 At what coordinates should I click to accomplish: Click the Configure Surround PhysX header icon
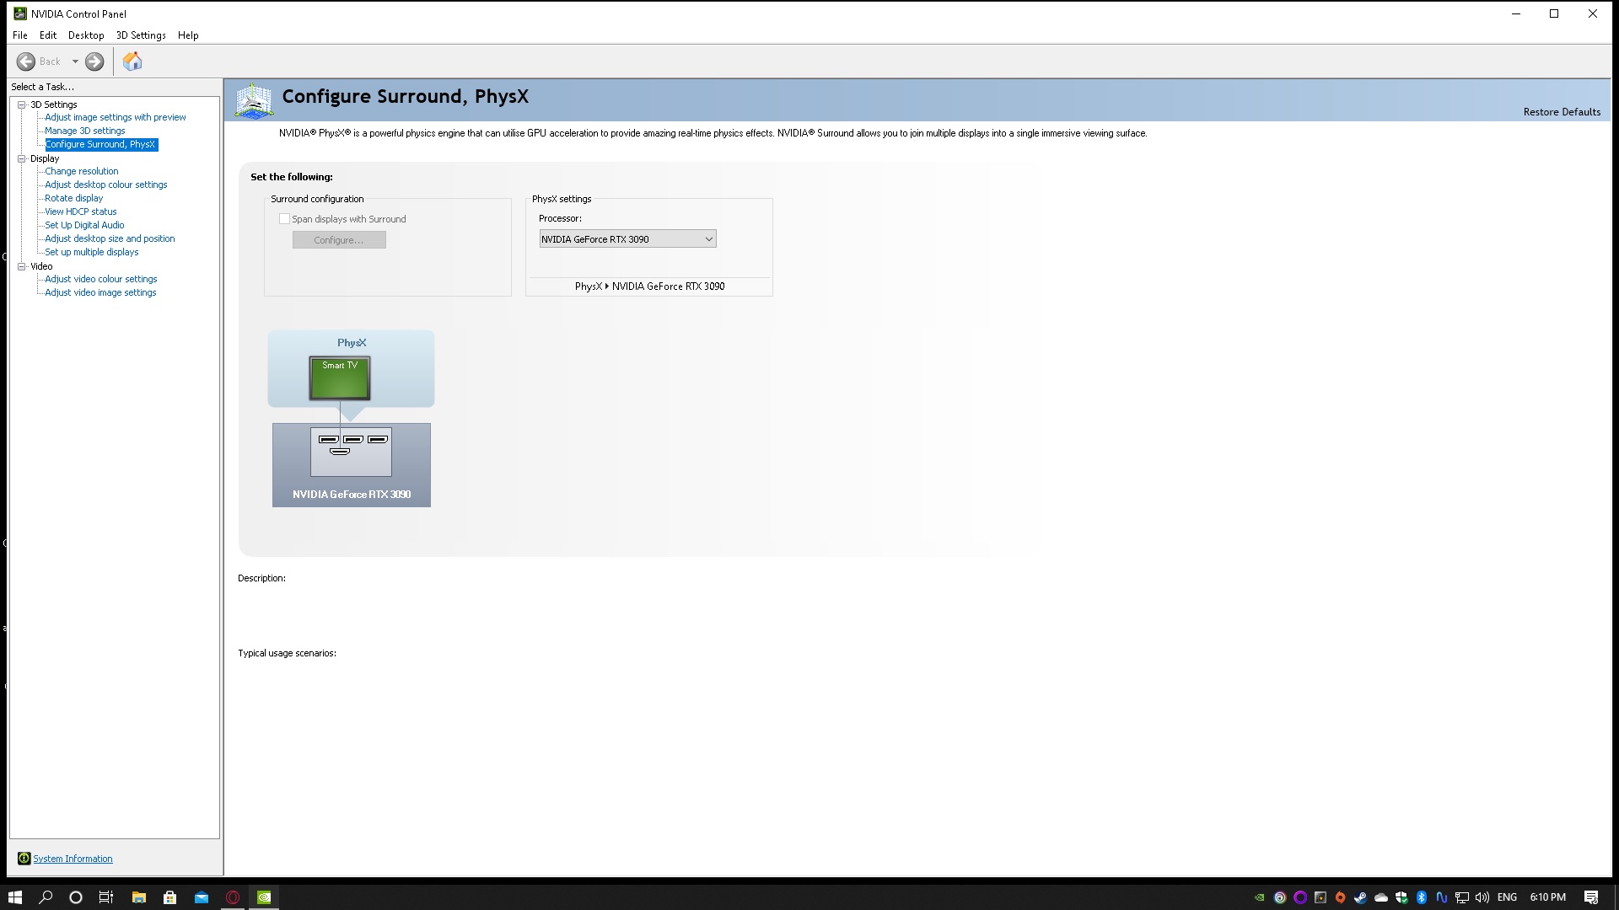pyautogui.click(x=254, y=100)
